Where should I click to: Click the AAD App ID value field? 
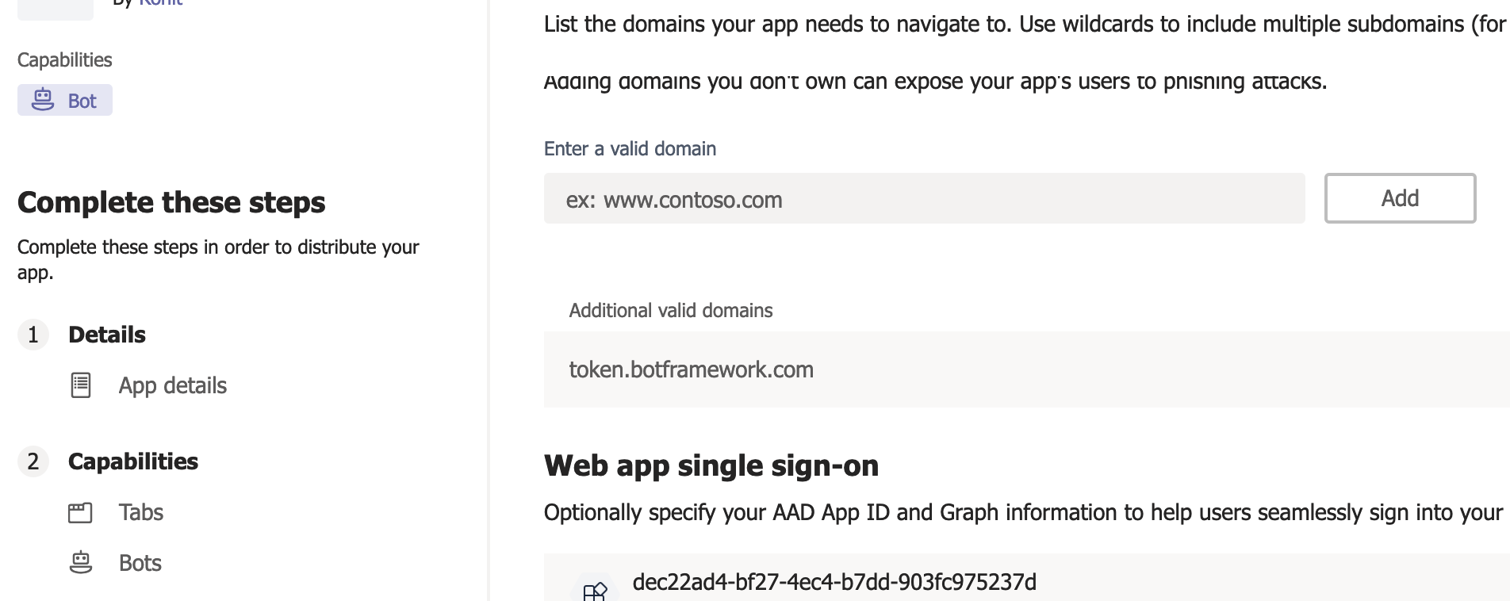[x=834, y=581]
